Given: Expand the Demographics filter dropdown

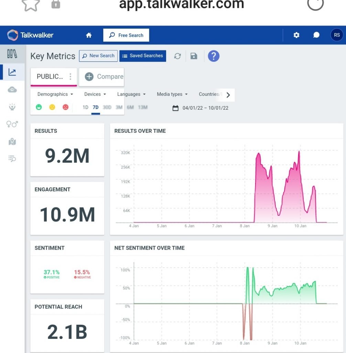Looking at the screenshot, I should coord(55,94).
